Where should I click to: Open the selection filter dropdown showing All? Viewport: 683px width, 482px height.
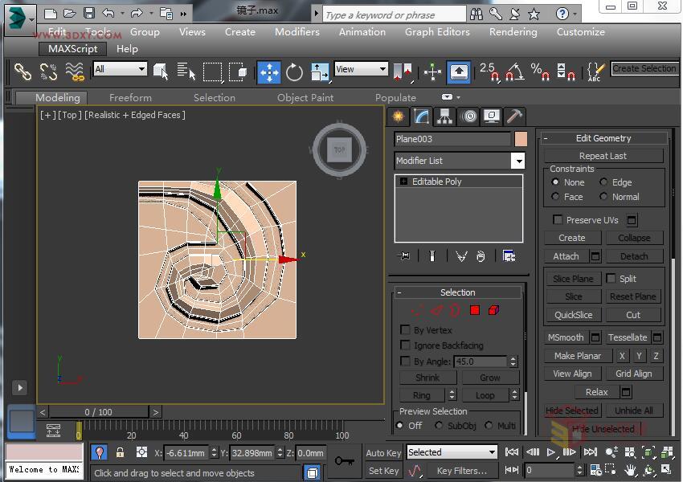coord(121,69)
